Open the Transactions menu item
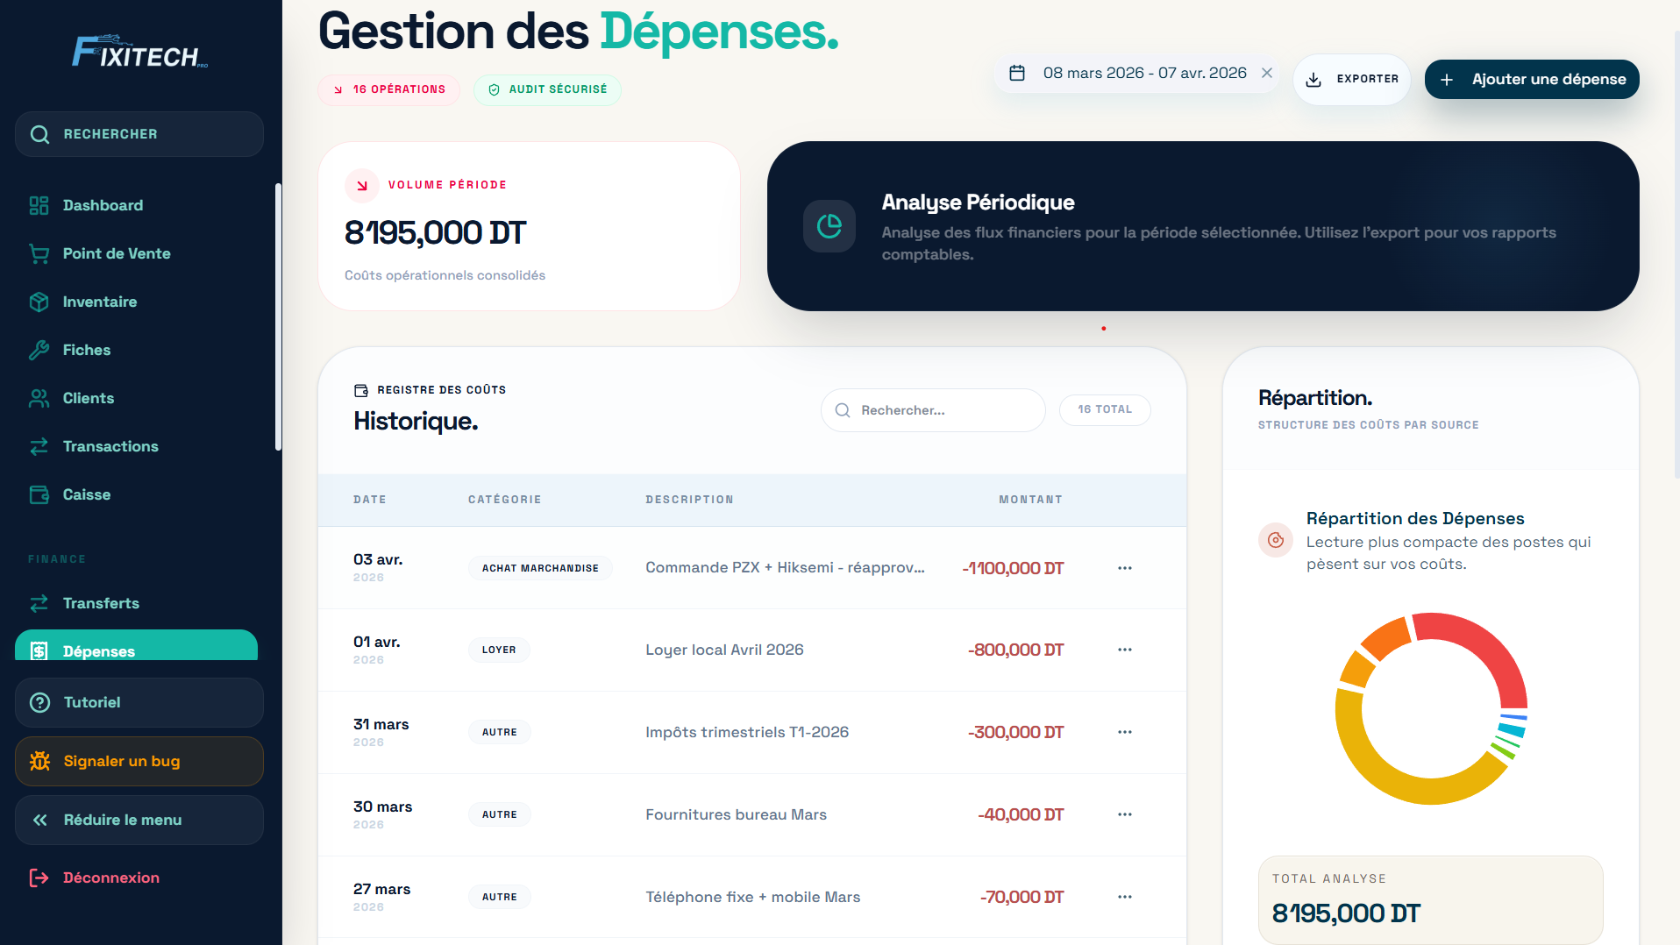 [x=110, y=446]
